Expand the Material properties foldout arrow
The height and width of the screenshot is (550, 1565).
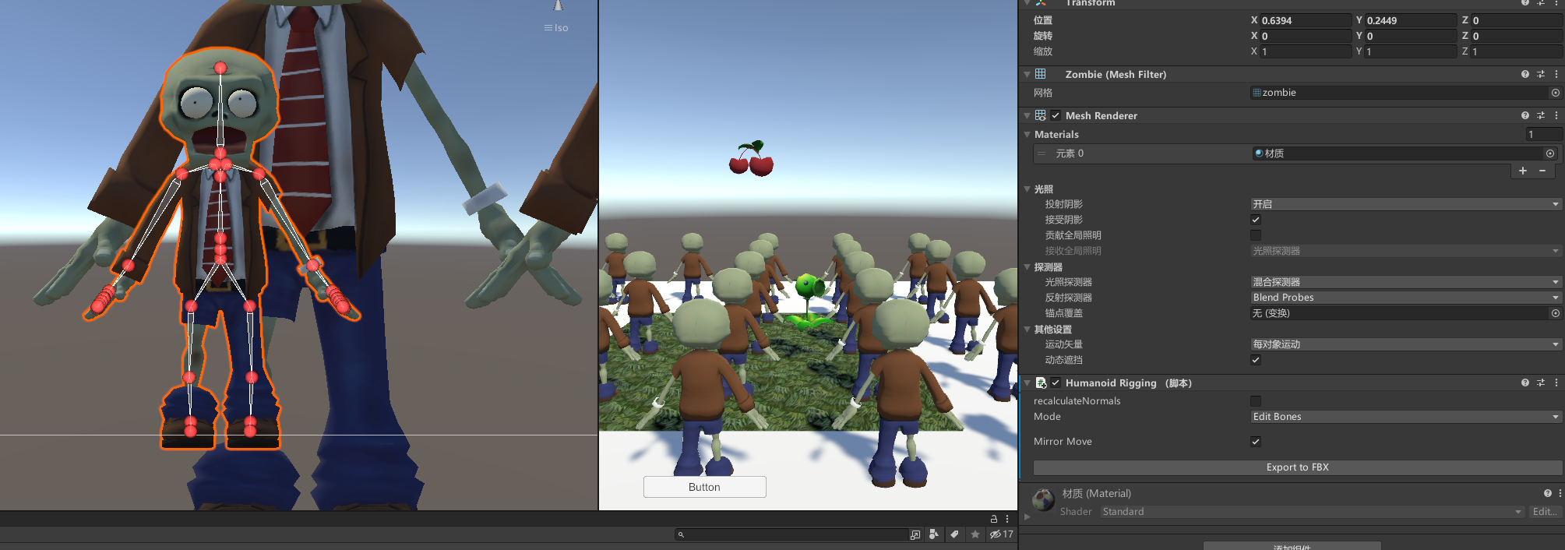1027,517
